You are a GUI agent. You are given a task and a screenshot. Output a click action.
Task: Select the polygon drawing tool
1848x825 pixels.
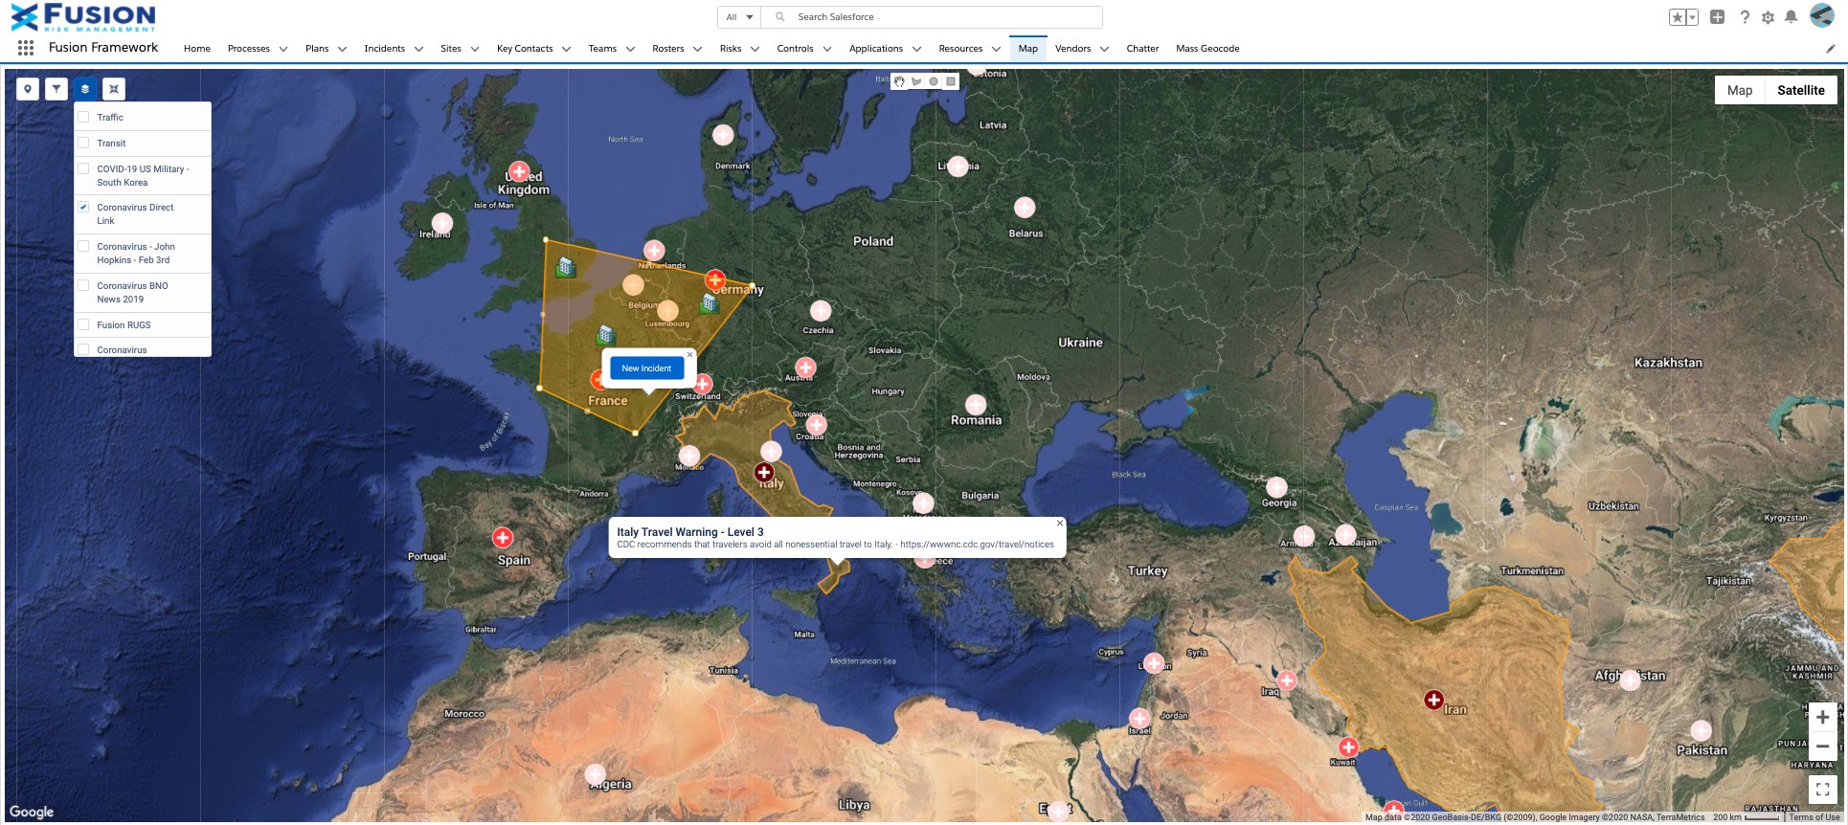(916, 81)
